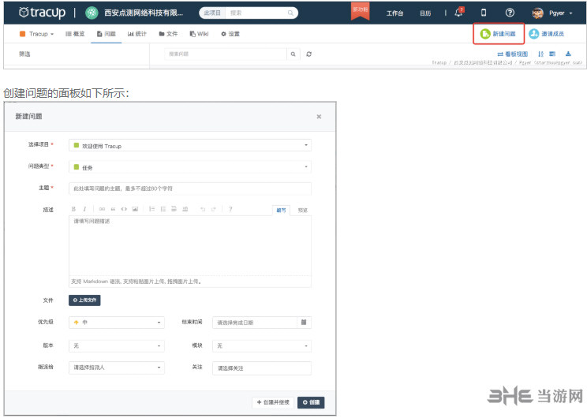Click the 新建问题 new issue button
This screenshot has height=418, width=587.
[x=498, y=34]
